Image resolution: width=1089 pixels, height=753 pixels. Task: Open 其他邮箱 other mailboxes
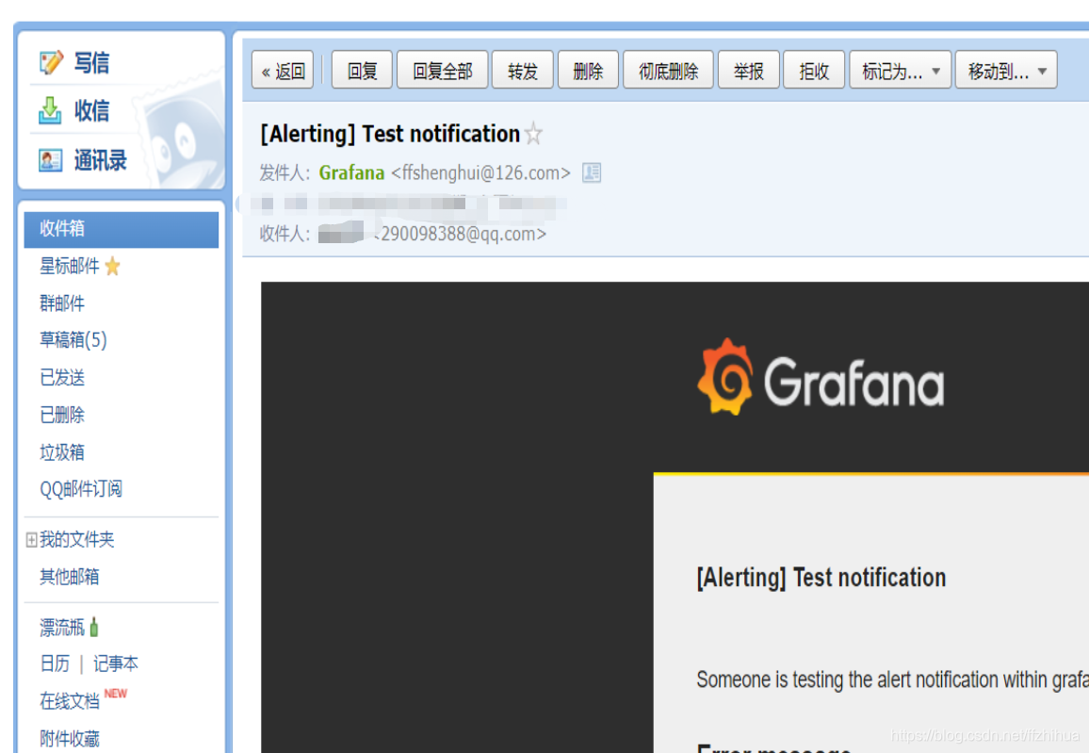click(70, 577)
